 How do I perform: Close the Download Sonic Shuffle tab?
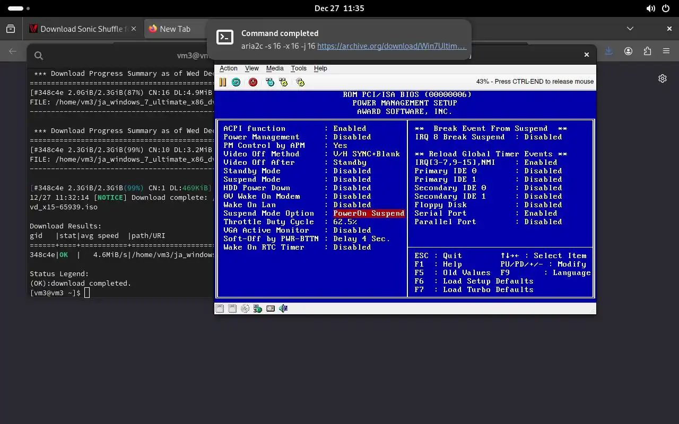pos(134,29)
